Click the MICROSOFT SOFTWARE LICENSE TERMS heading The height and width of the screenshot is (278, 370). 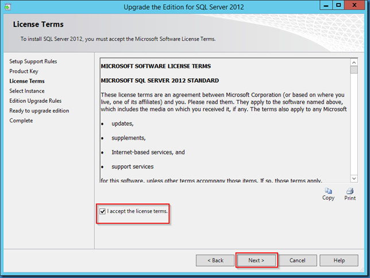coord(156,66)
